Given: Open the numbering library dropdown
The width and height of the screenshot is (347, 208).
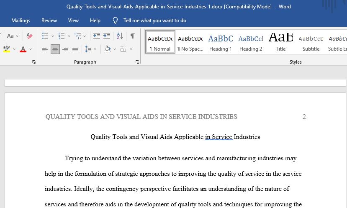Looking at the screenshot, I should (69, 36).
